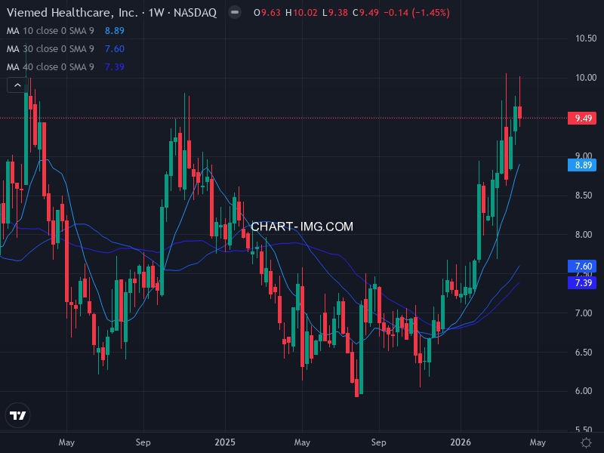Collapse the legend using the chevron arrow
The width and height of the screenshot is (604, 453).
16,85
